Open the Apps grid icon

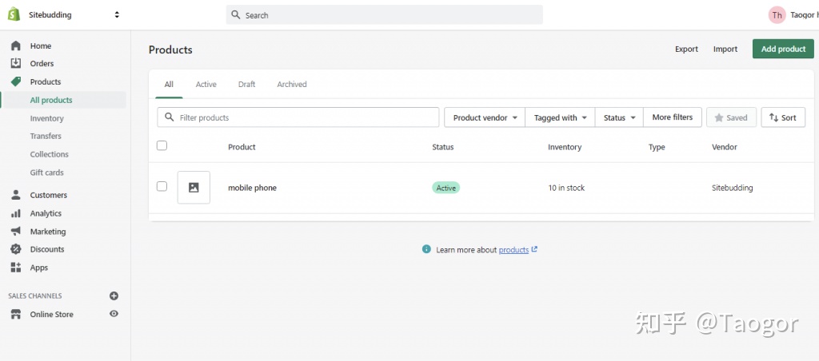[16, 268]
